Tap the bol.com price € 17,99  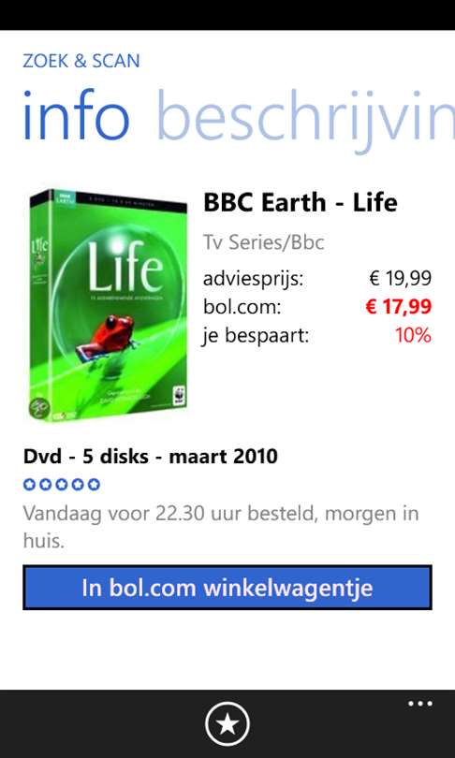tap(399, 307)
